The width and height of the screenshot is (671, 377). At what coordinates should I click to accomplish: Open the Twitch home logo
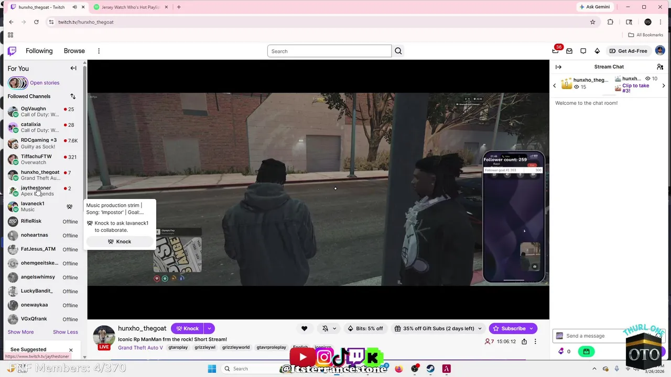pos(12,51)
